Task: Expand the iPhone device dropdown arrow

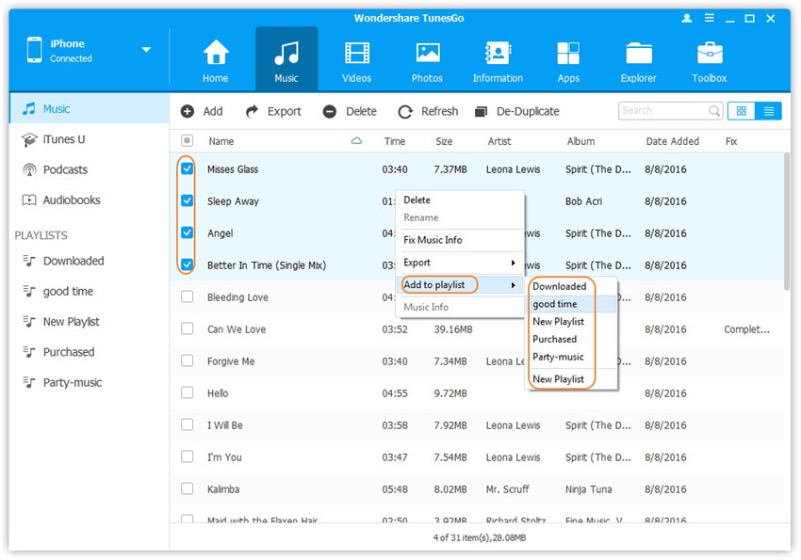Action: click(146, 50)
